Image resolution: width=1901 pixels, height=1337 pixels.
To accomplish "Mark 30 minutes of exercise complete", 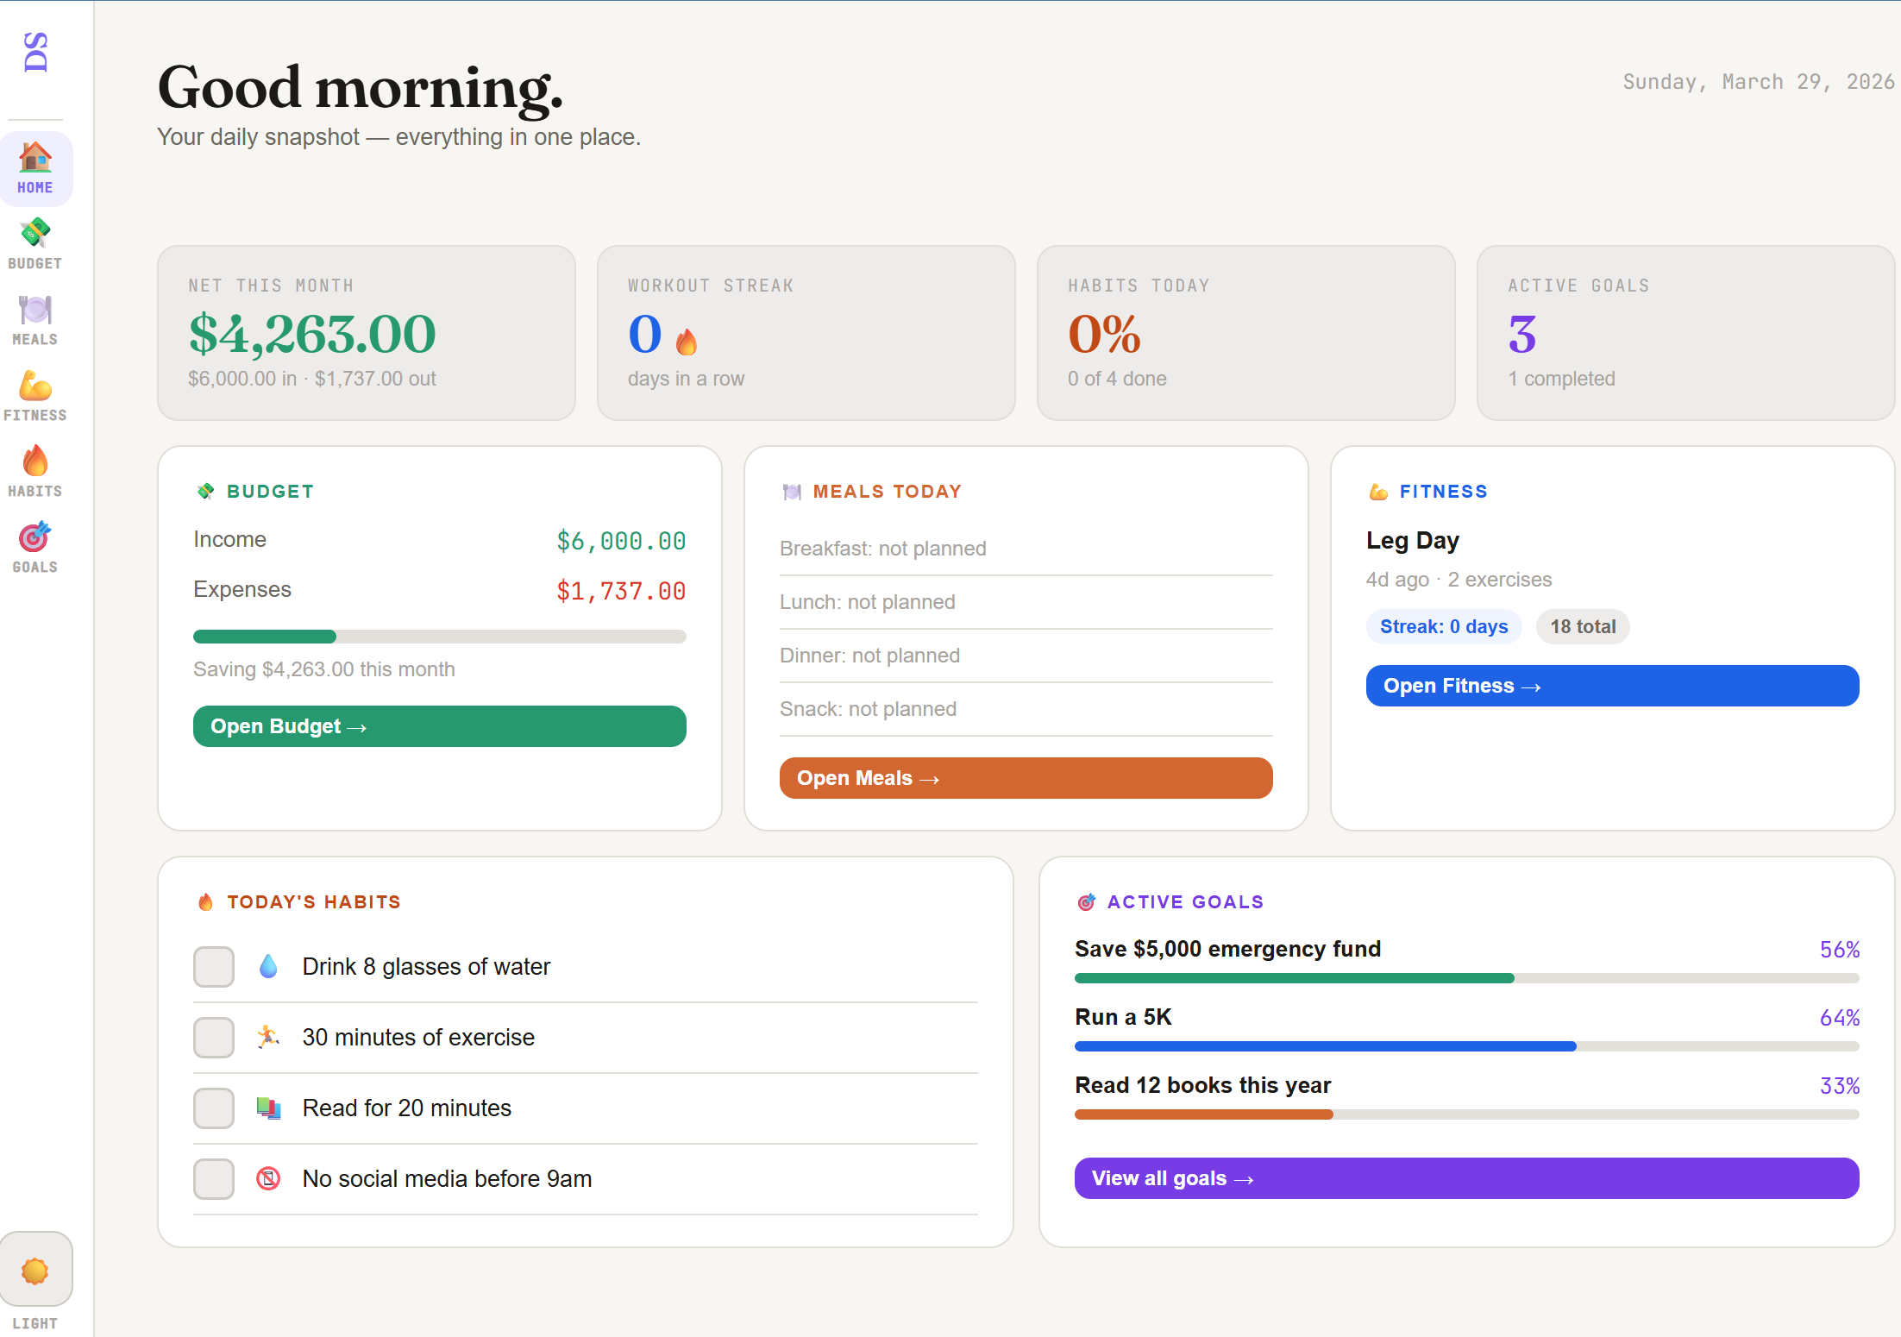I will (212, 1038).
